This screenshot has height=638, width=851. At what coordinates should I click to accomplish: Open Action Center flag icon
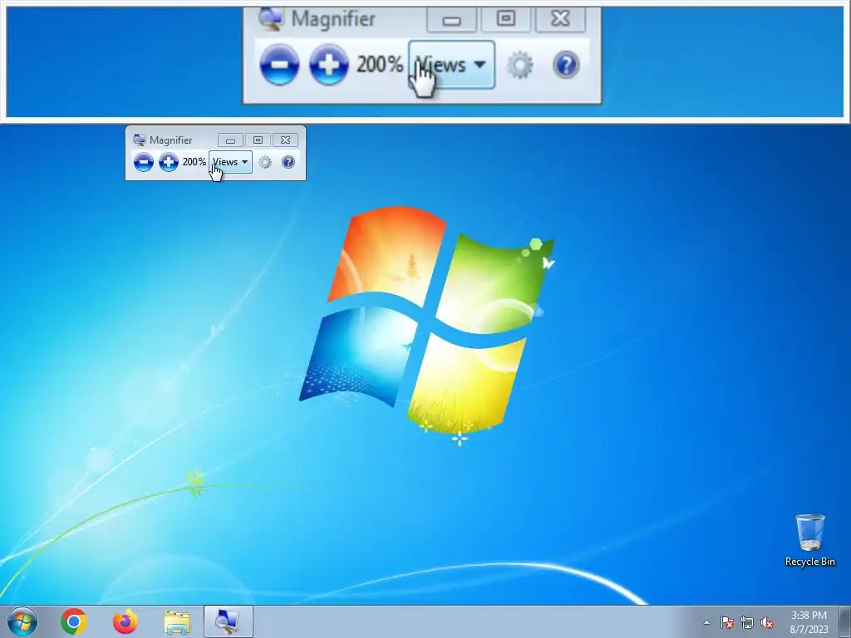(x=727, y=622)
